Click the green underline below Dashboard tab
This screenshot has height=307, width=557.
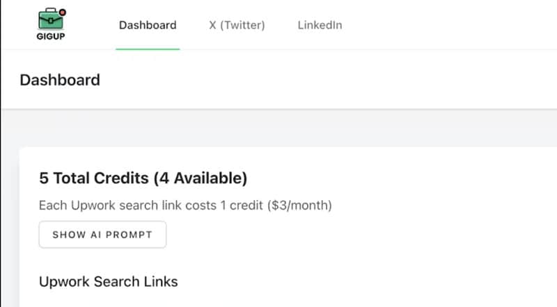click(148, 49)
